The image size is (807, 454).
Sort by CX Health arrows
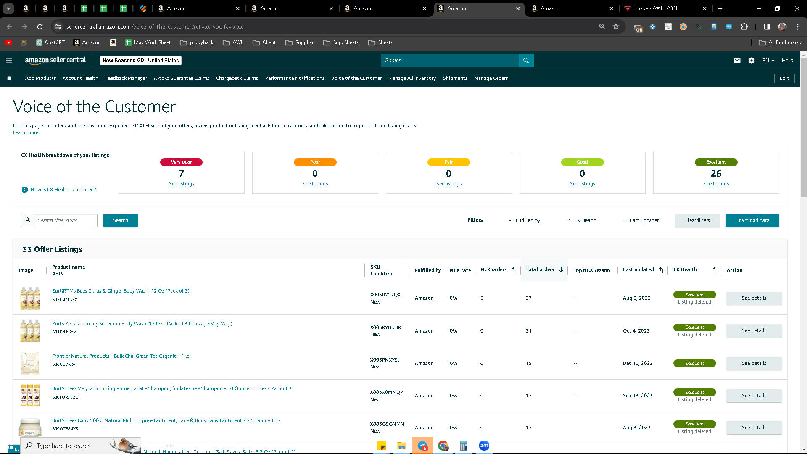715,270
